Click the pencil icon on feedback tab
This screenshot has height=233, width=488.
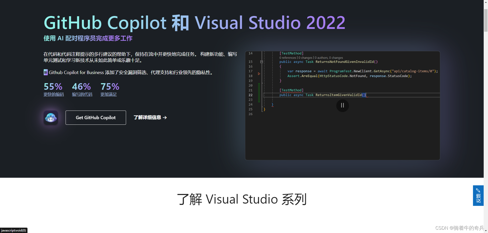[x=478, y=190]
